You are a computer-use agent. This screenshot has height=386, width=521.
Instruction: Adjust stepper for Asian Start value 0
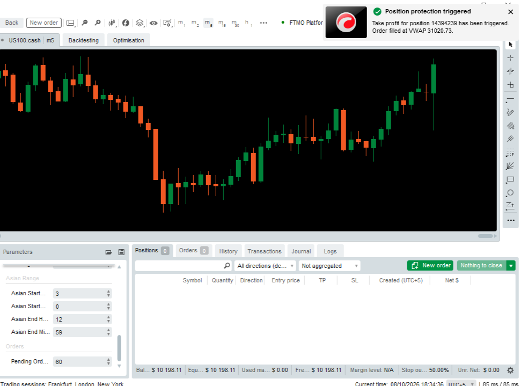tap(108, 306)
